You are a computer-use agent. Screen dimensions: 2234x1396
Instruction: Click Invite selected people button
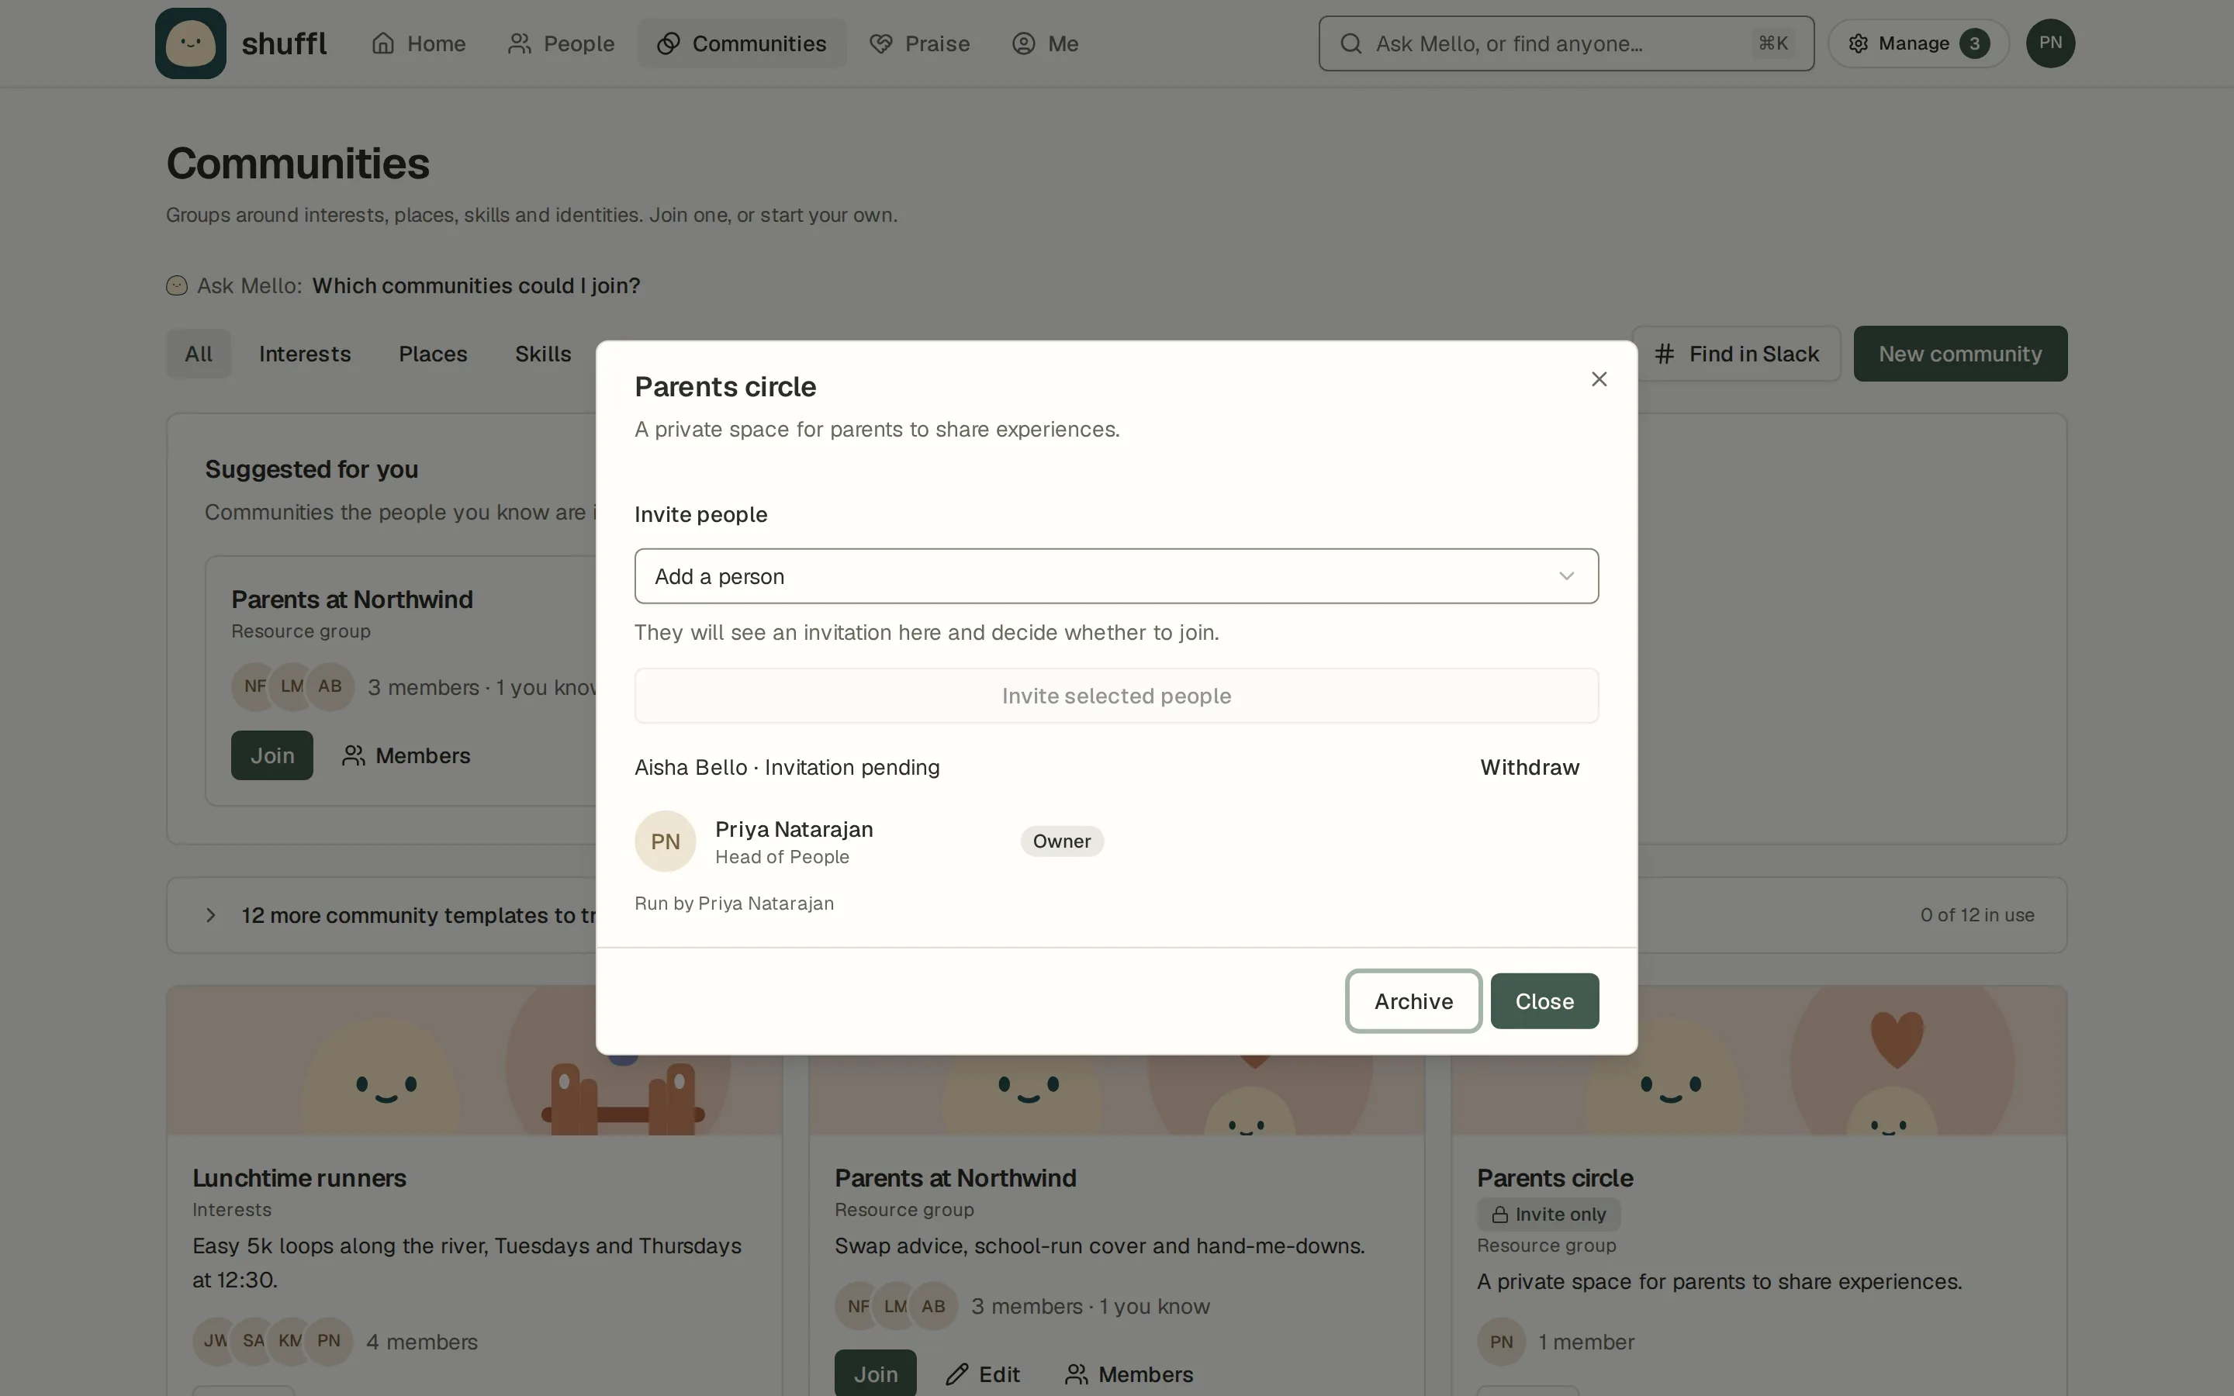1116,696
